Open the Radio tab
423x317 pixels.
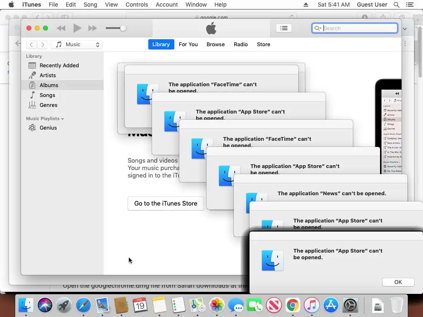point(241,45)
